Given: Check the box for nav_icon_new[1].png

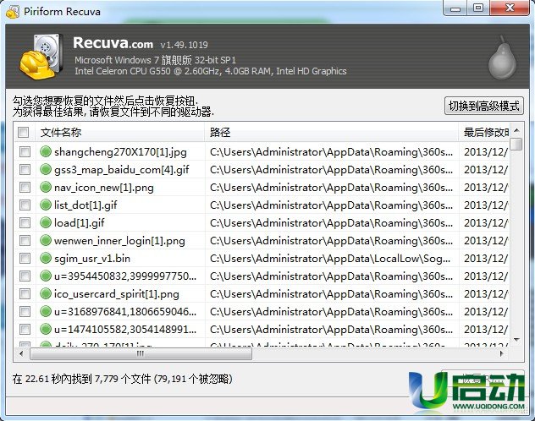Looking at the screenshot, I should [25, 187].
